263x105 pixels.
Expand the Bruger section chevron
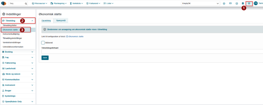tap(32, 91)
